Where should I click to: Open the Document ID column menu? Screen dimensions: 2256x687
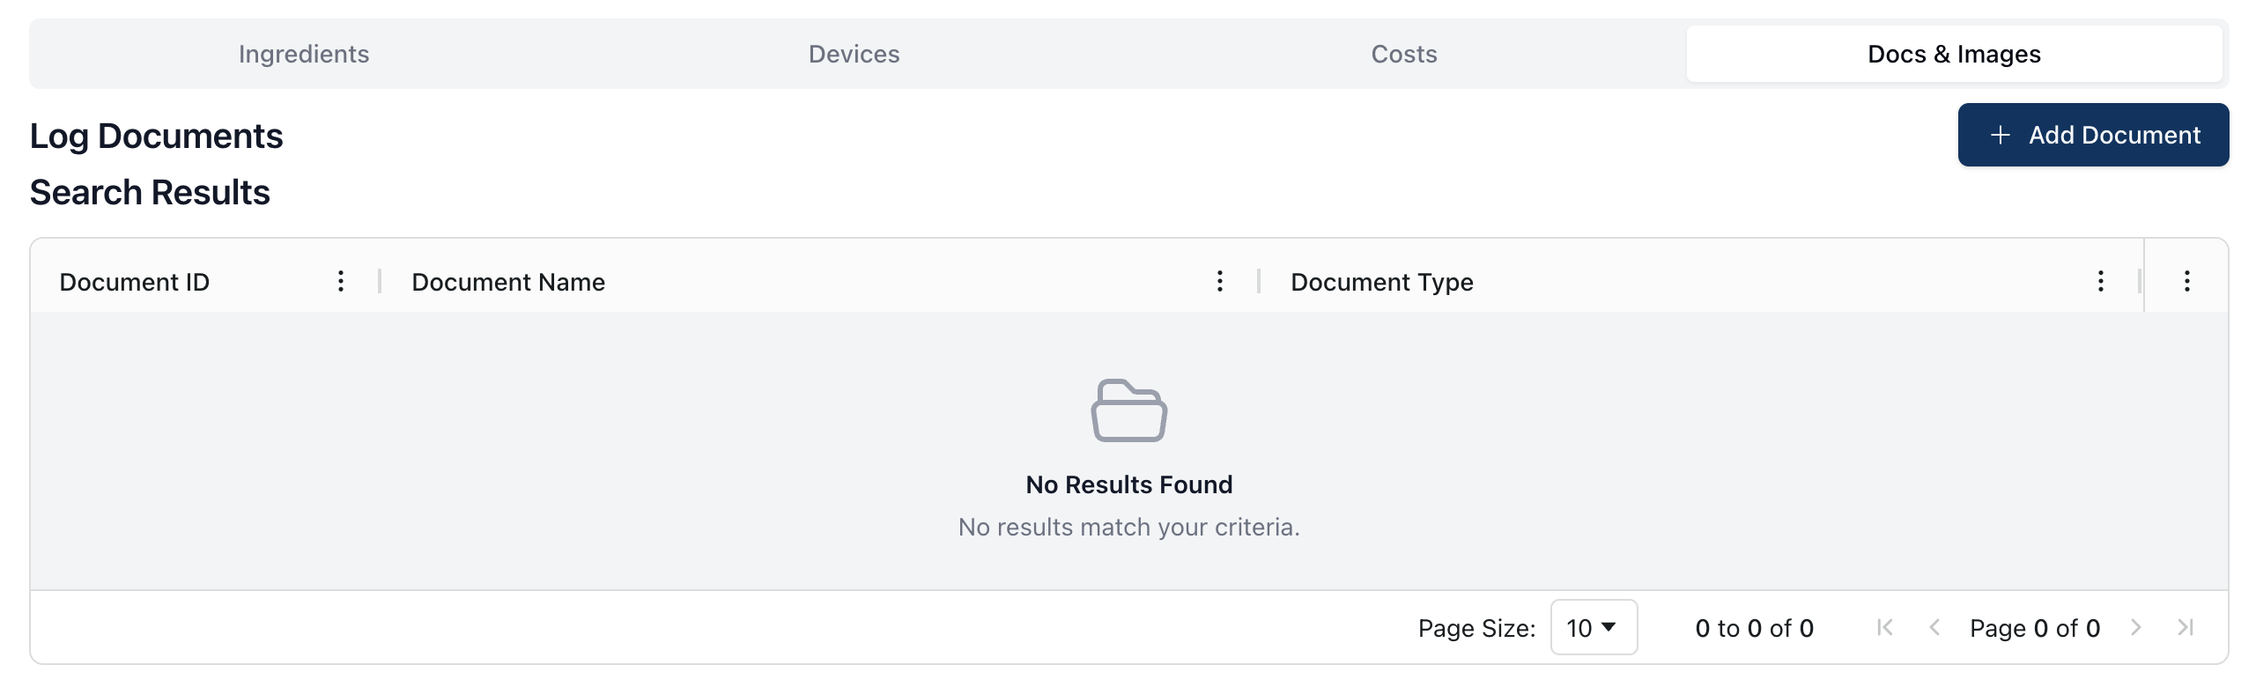(341, 282)
